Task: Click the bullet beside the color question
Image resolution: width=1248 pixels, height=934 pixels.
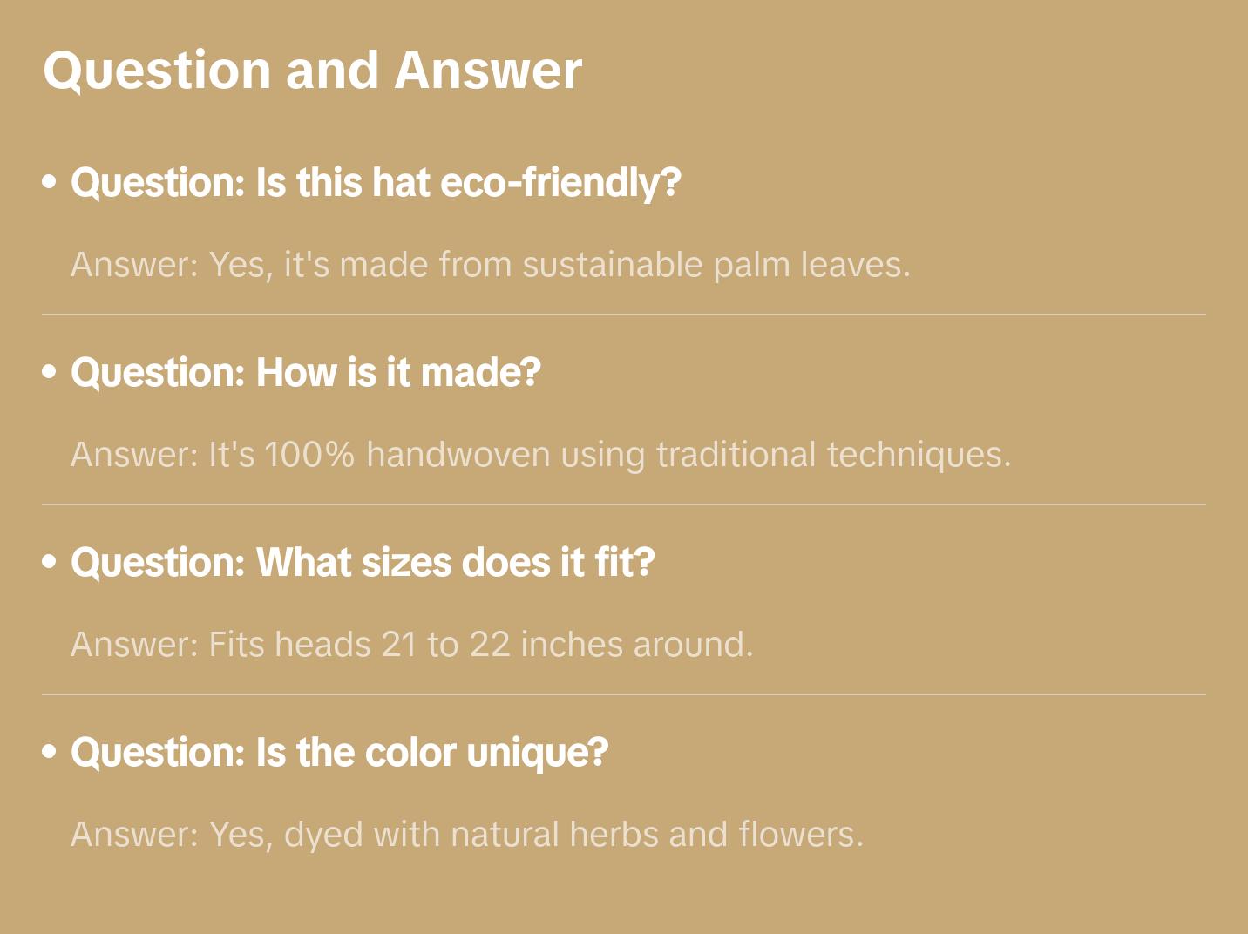Action: 50,753
